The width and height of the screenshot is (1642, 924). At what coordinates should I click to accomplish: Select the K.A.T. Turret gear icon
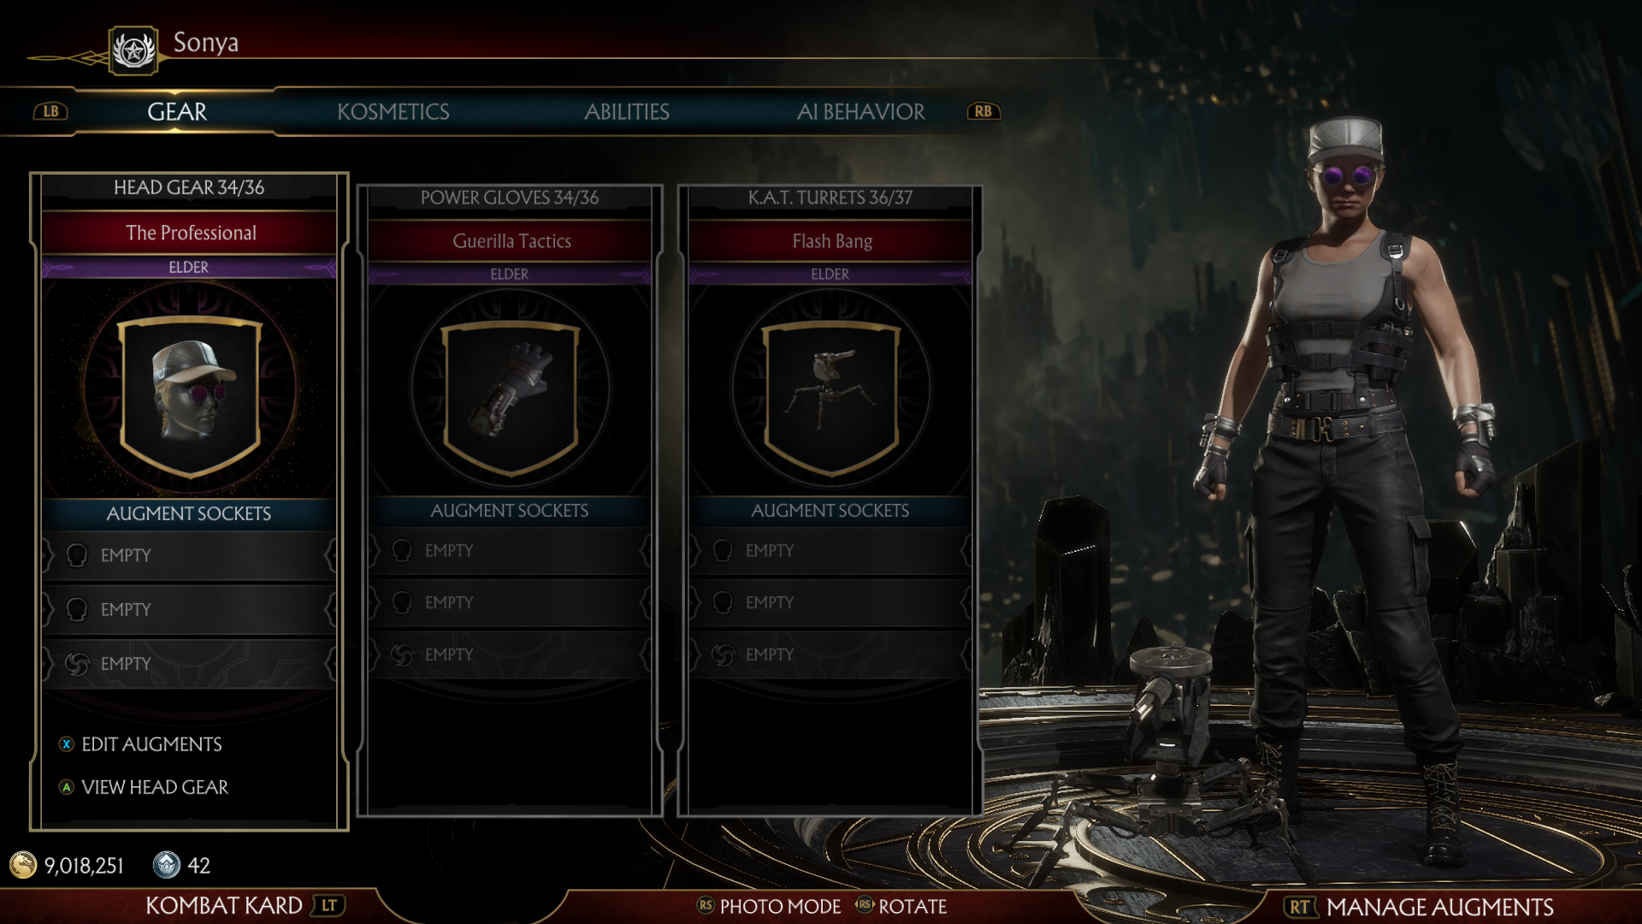coord(830,394)
